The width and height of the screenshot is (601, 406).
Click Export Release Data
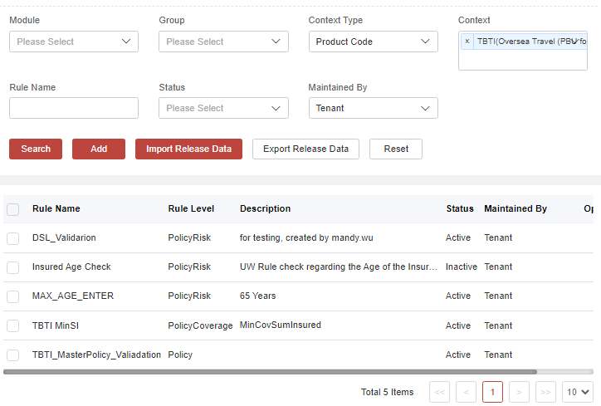(x=305, y=149)
